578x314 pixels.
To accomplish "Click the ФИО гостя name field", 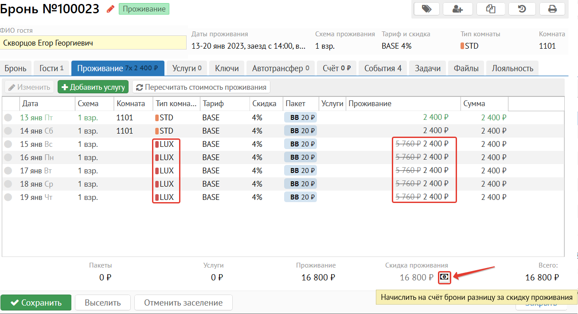I will point(93,43).
